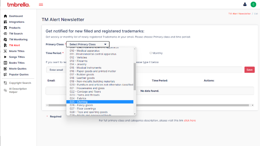Click the Movie Titles film icon

[x=5, y=51]
